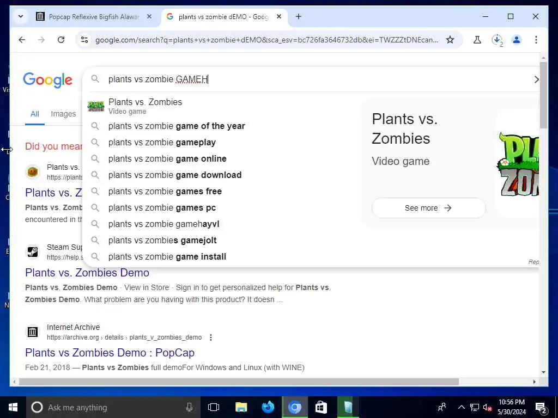Select the plants vs zombie dEMO tab

click(x=224, y=17)
